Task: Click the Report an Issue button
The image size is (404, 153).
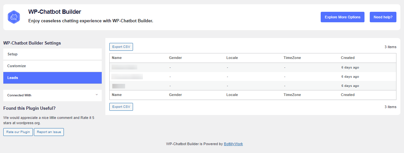Action: click(x=49, y=132)
